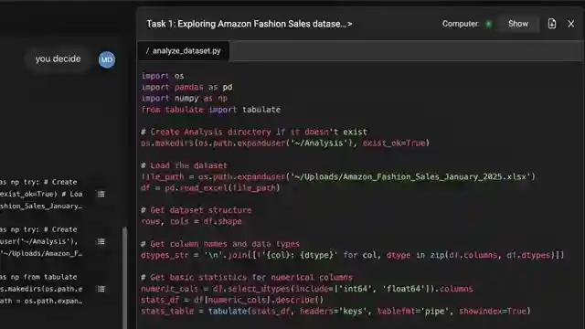Click the chat panel vertical scrollbar

click(124, 278)
